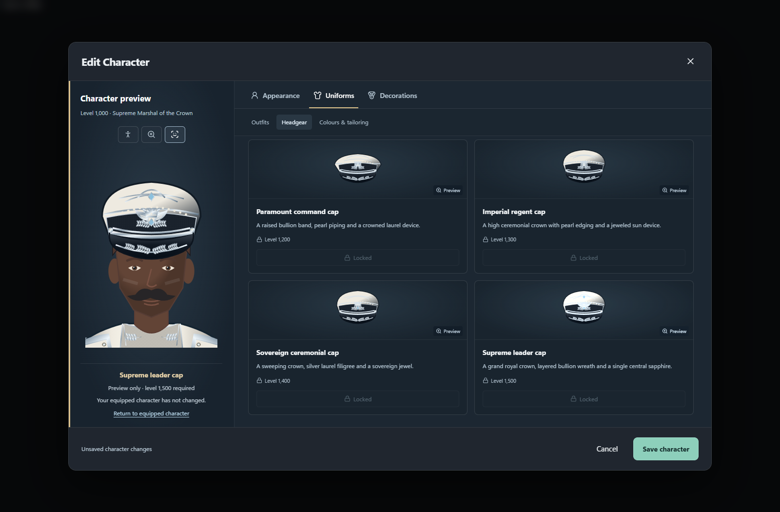Click the Uniforms tab shirt icon
The height and width of the screenshot is (512, 780).
point(317,96)
